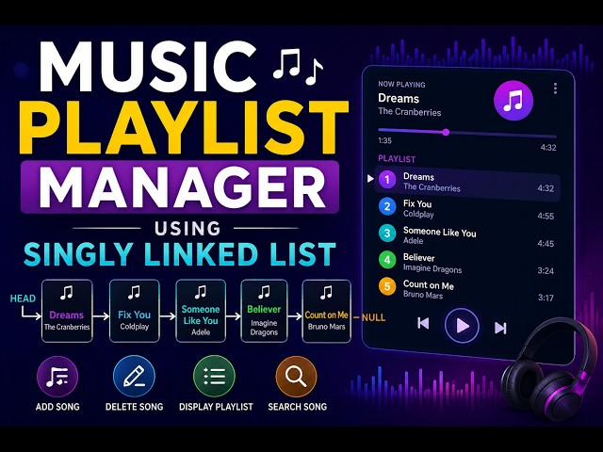Click the ADD SONG label
This screenshot has height=452, width=603.
(57, 407)
